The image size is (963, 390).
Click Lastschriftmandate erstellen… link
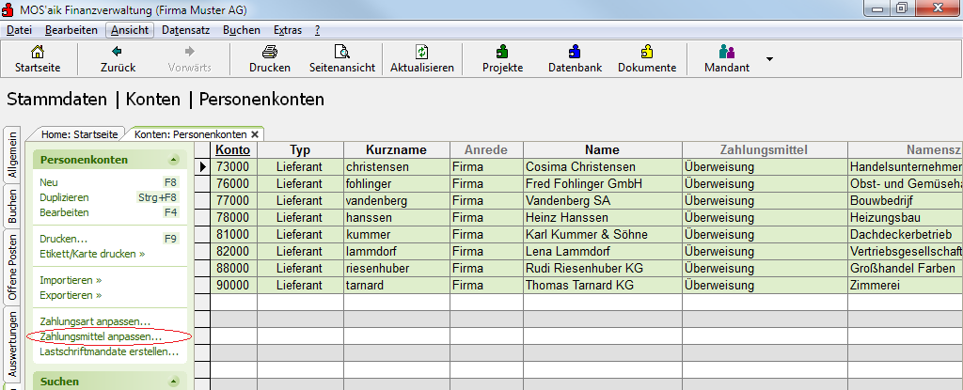pyautogui.click(x=109, y=351)
